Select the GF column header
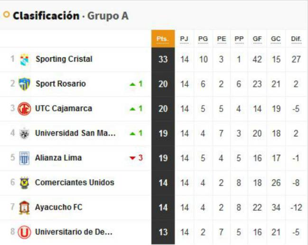308x245 pixels. (257, 39)
